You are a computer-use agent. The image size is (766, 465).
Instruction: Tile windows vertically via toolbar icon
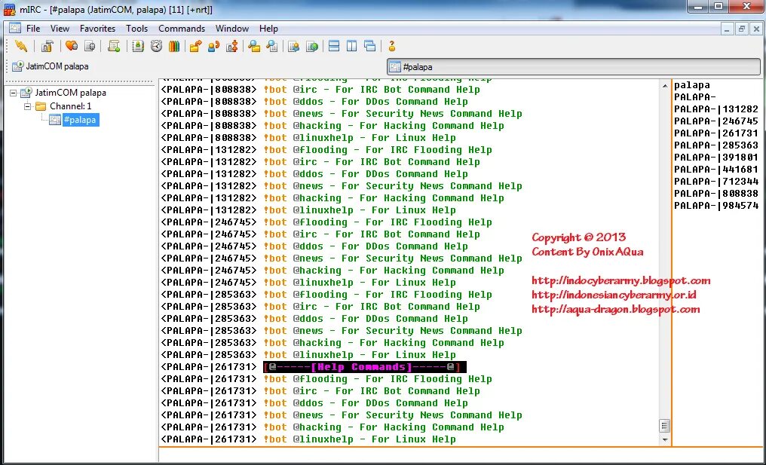click(352, 46)
